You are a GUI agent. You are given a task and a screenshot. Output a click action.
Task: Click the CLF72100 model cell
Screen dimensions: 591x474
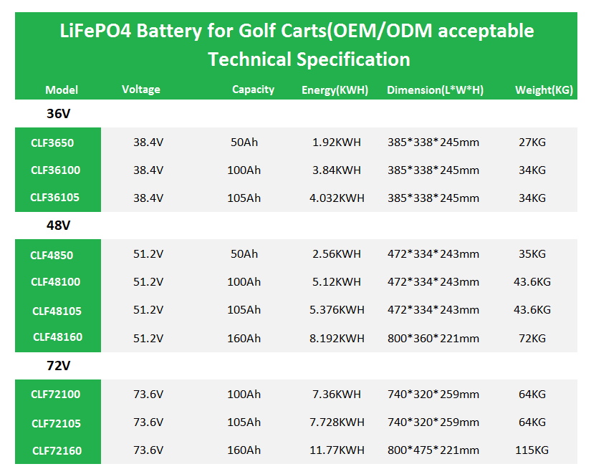[56, 395]
